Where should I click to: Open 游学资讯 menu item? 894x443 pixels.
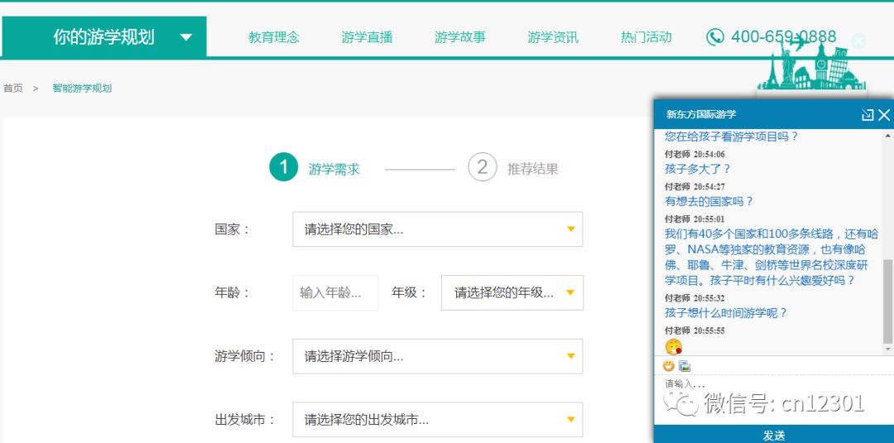point(552,37)
